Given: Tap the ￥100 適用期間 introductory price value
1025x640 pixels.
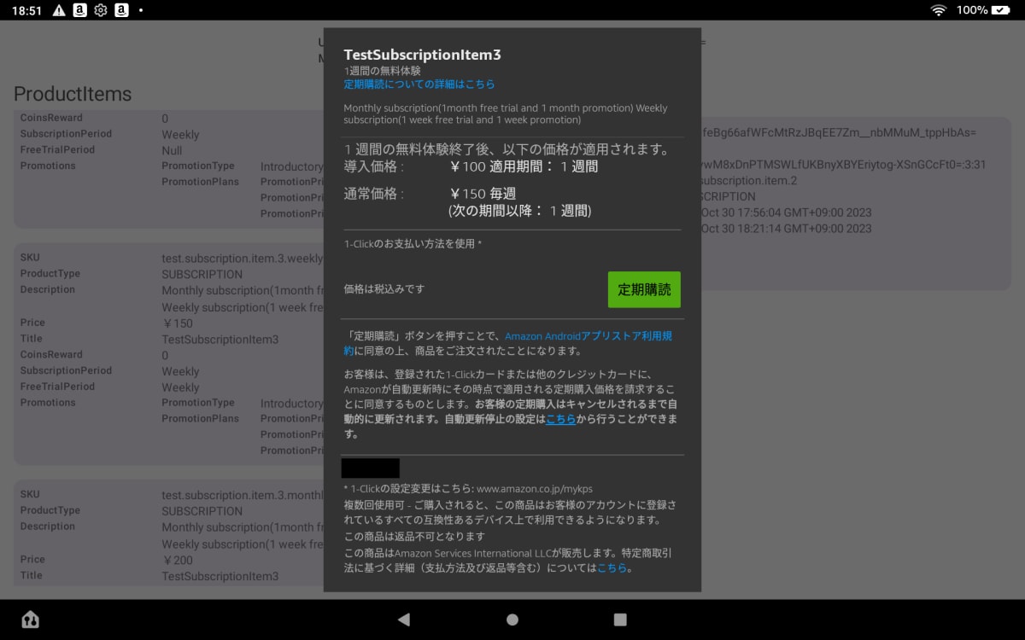Looking at the screenshot, I should pos(523,166).
